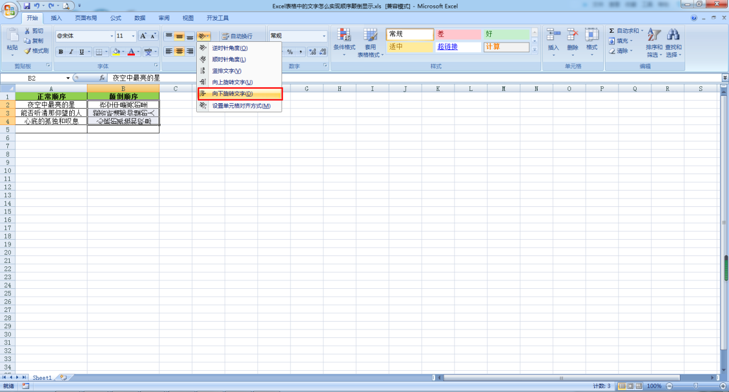This screenshot has height=392, width=729.
Task: Click the AutoSum (自动求和) sigma icon
Action: click(x=612, y=31)
